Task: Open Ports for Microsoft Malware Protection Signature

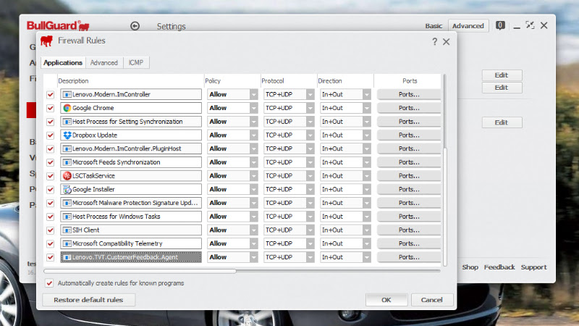Action: [409, 203]
